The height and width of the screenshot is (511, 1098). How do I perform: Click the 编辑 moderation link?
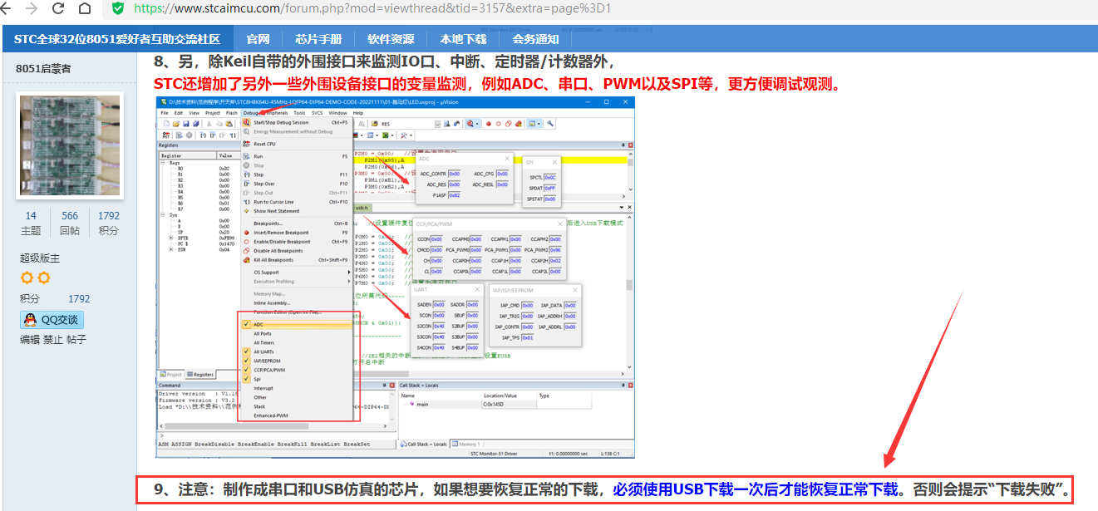coord(30,340)
